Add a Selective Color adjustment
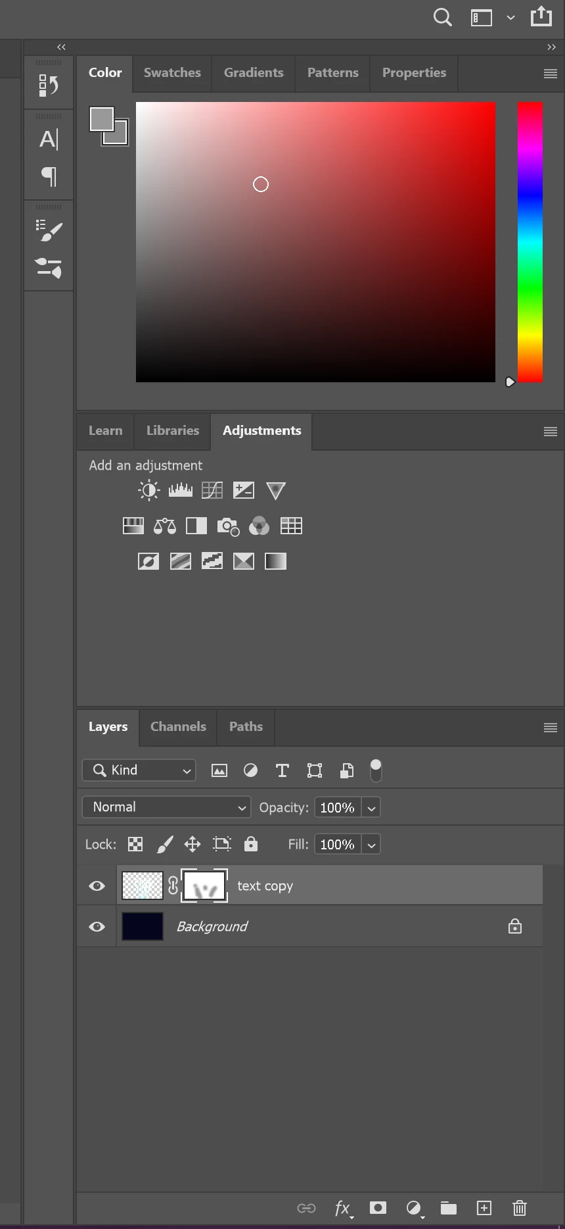Screen dimensions: 565x1229 coord(244,561)
